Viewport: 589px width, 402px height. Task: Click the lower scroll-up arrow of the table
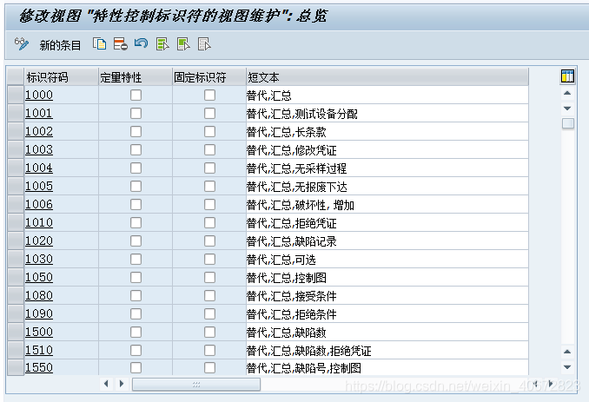(567, 352)
